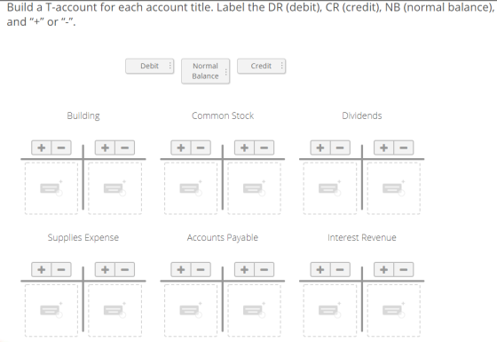Click Common Stock's left drop zone
The width and height of the screenshot is (497, 342).
click(191, 188)
